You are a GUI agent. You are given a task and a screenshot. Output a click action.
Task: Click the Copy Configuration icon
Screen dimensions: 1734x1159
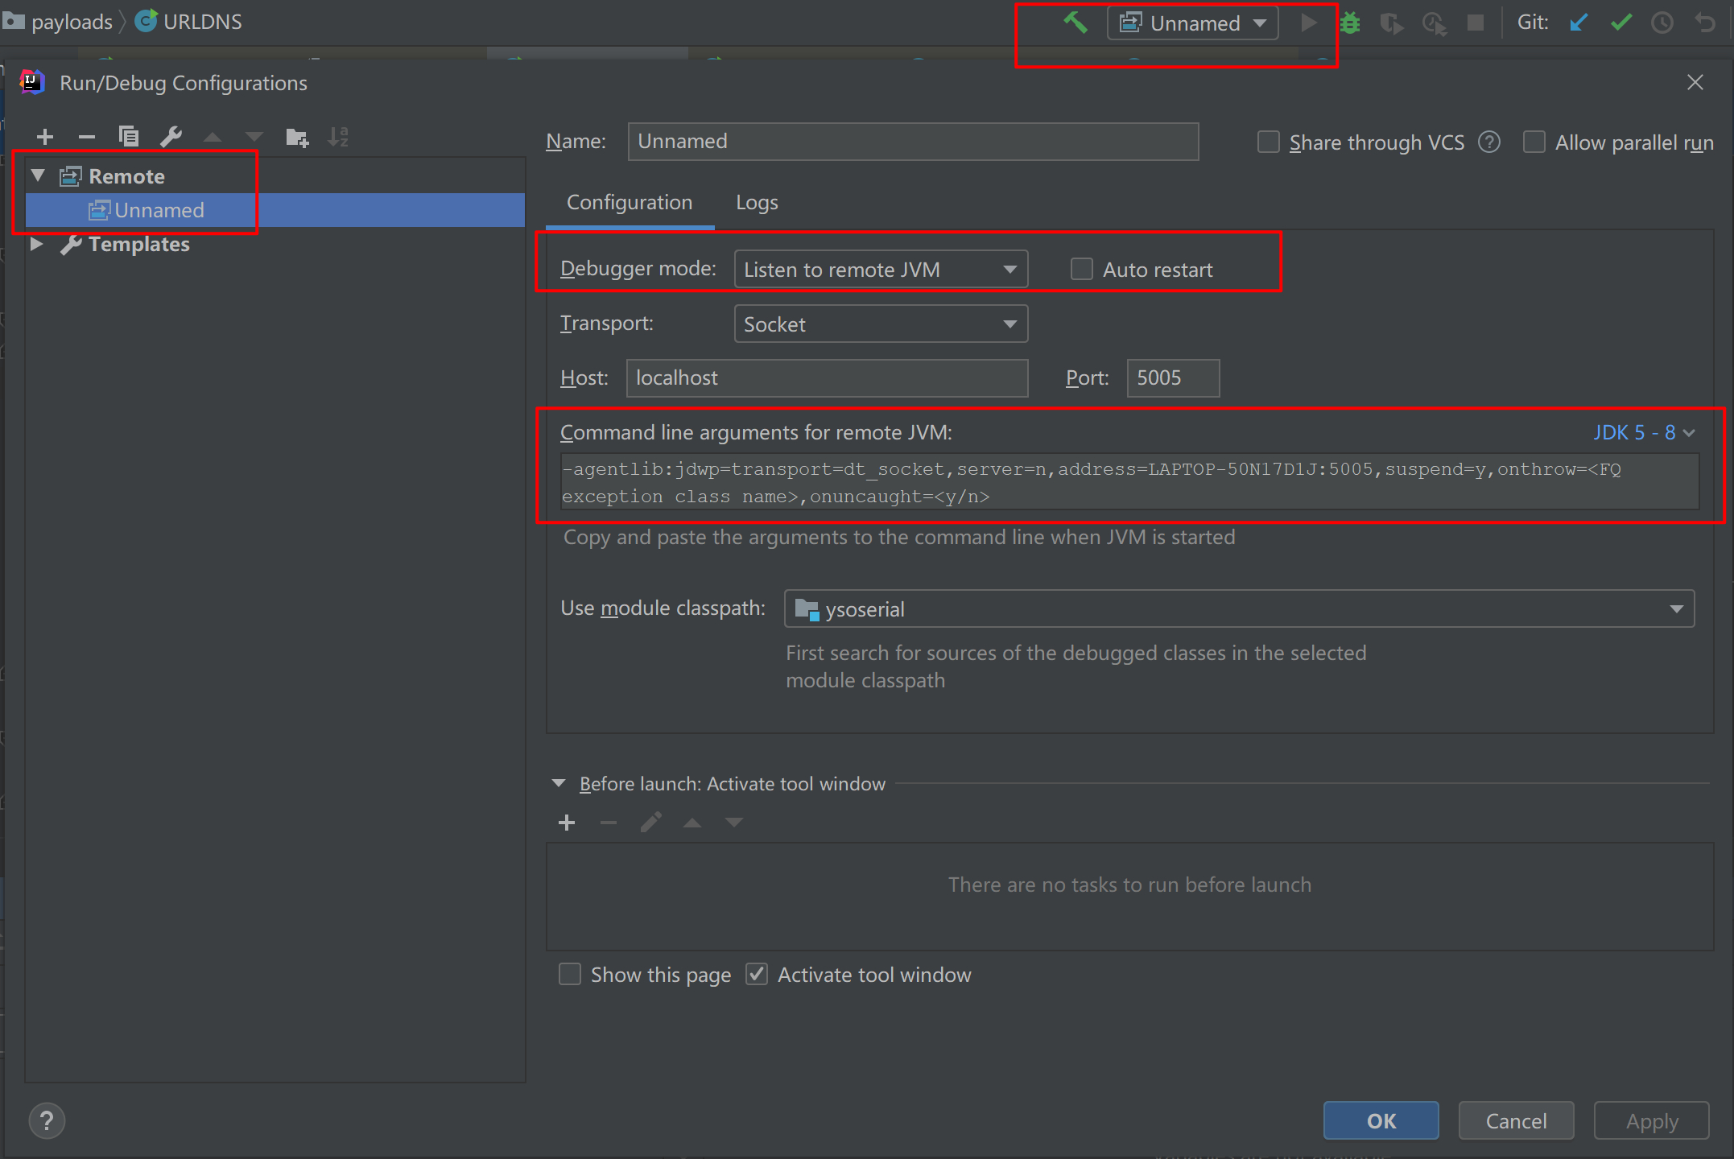click(129, 137)
